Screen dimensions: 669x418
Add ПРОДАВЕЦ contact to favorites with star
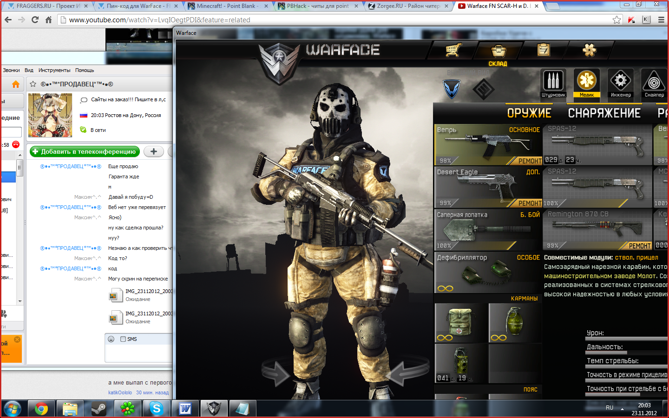pos(33,84)
